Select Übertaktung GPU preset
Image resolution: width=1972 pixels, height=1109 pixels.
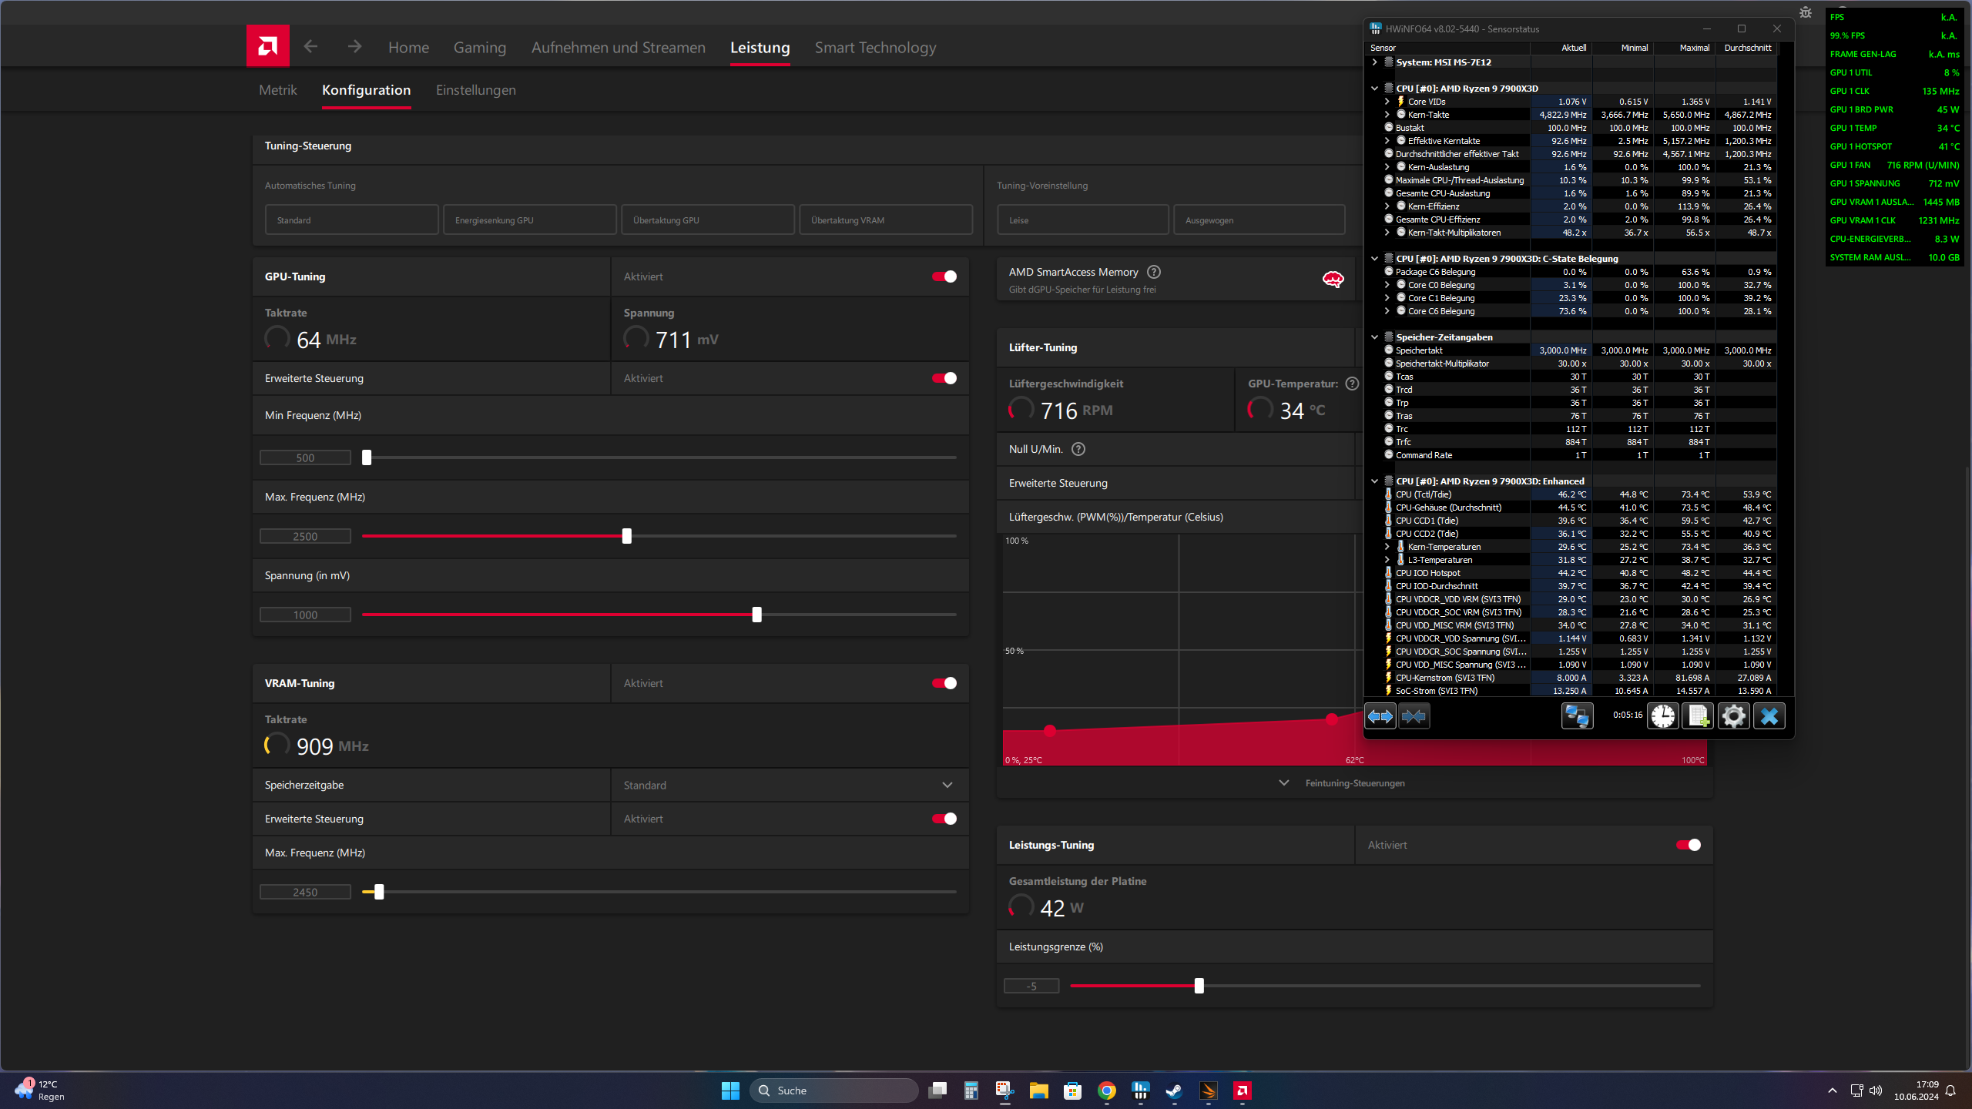(x=708, y=219)
